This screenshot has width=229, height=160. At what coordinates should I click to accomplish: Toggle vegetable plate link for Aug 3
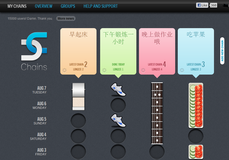(x=196, y=152)
